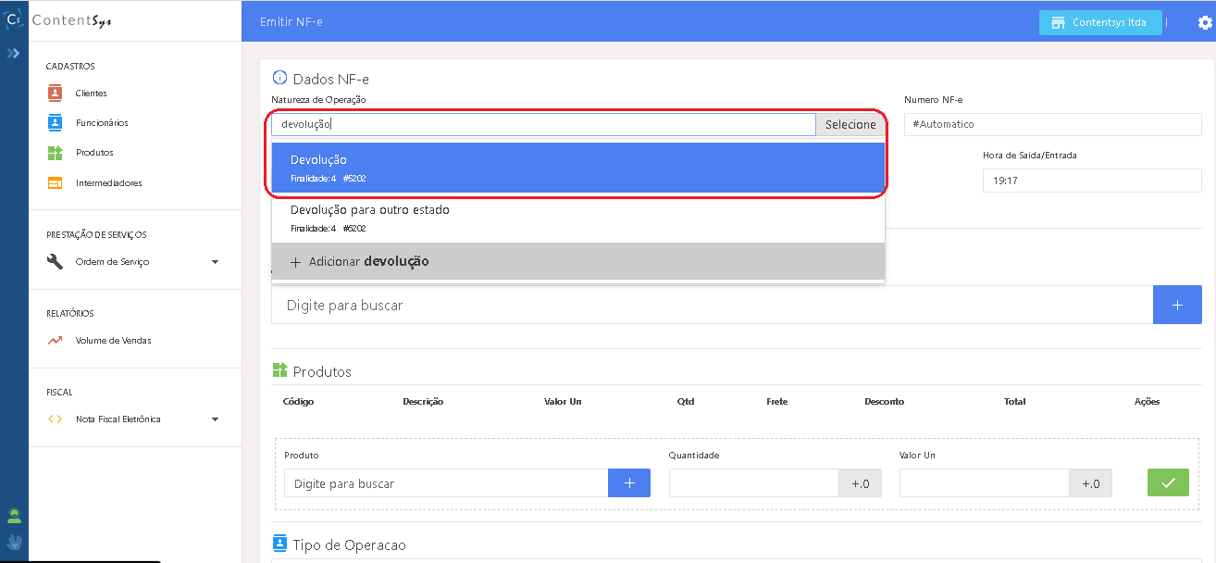Click the blue plus next to product search
This screenshot has height=563, width=1216.
[628, 482]
